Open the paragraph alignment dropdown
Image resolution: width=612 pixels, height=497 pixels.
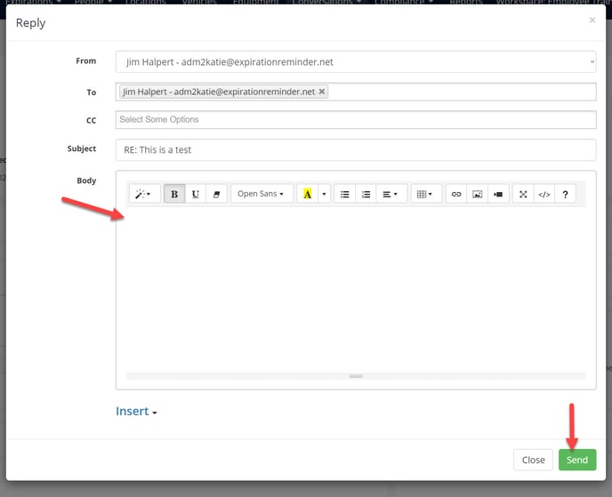click(391, 194)
